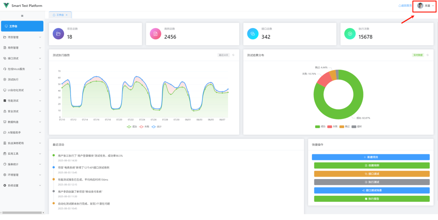Click the purple folder icon for 项目总数
The height and width of the screenshot is (220, 438).
click(x=58, y=34)
